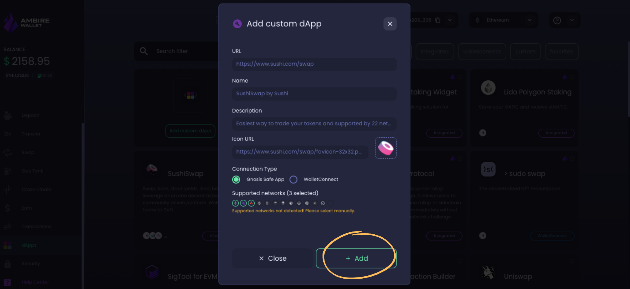Select the BNB Chain network icon
The image size is (630, 289).
(259, 203)
